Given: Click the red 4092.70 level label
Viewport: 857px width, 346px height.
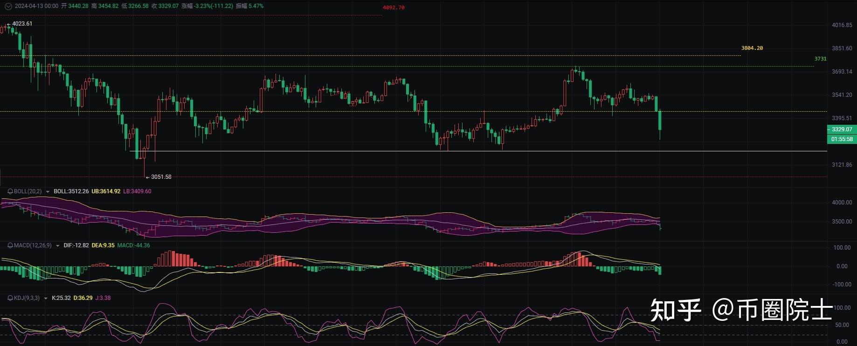Looking at the screenshot, I should [394, 7].
